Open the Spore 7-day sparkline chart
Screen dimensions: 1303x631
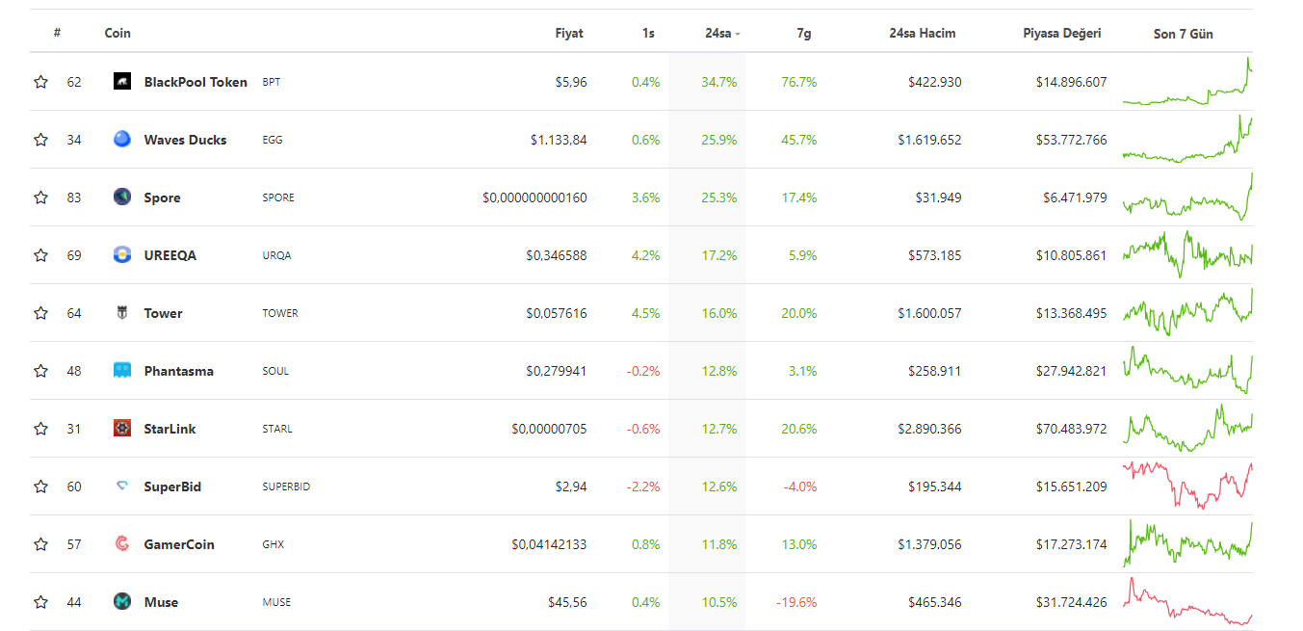tap(1187, 197)
